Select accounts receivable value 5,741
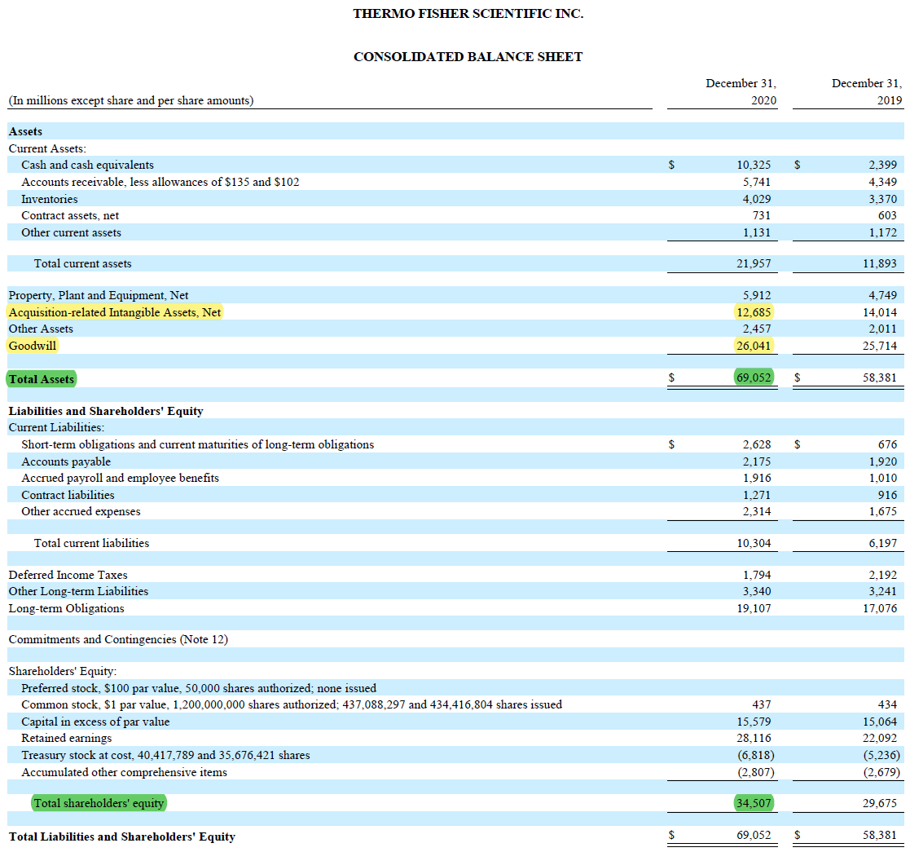This screenshot has width=910, height=852. 756,182
